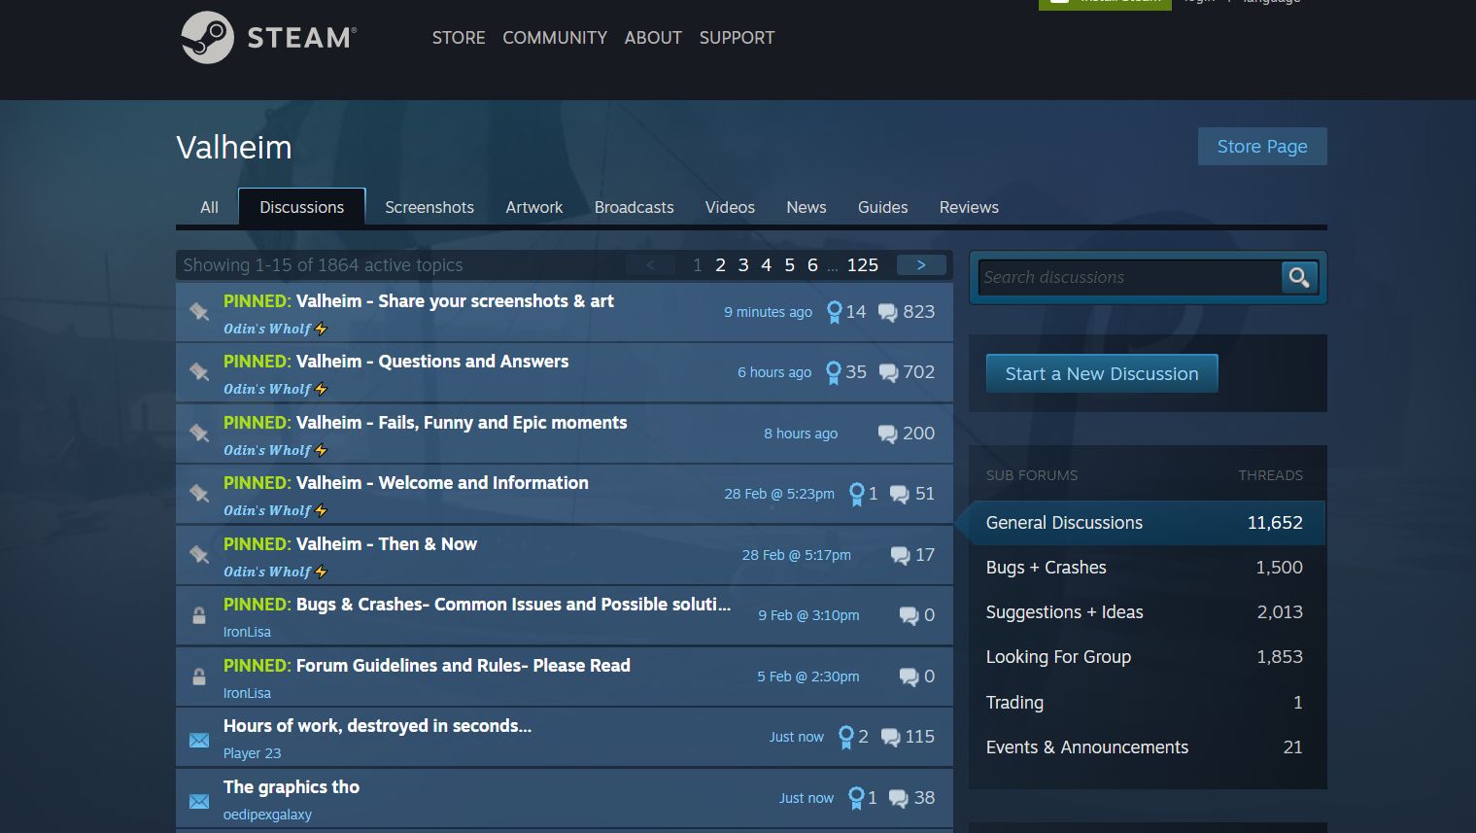
Task: Open pinned Valheim - Then & Now thread
Action: [x=350, y=544]
